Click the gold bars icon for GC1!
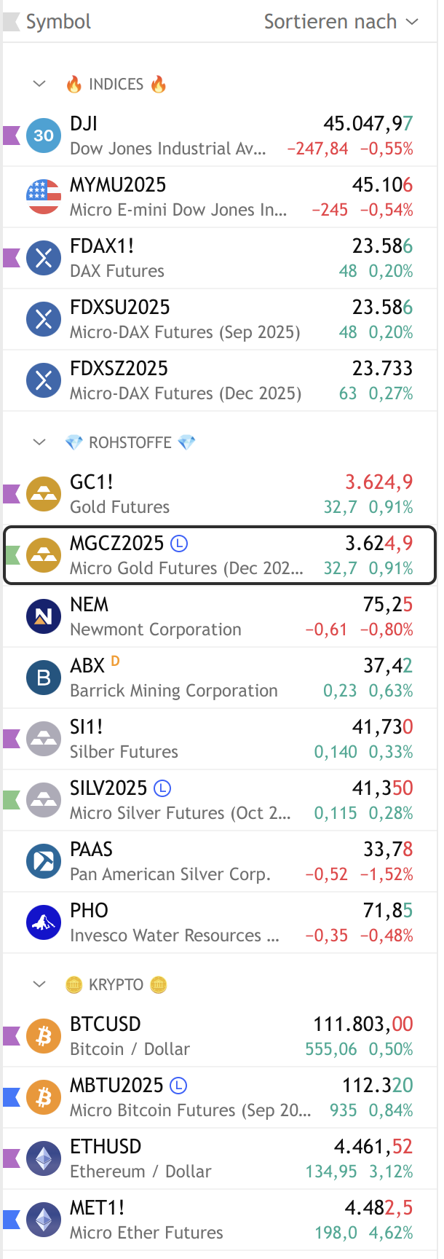Viewport: 444px width, 1259px height. tap(44, 494)
